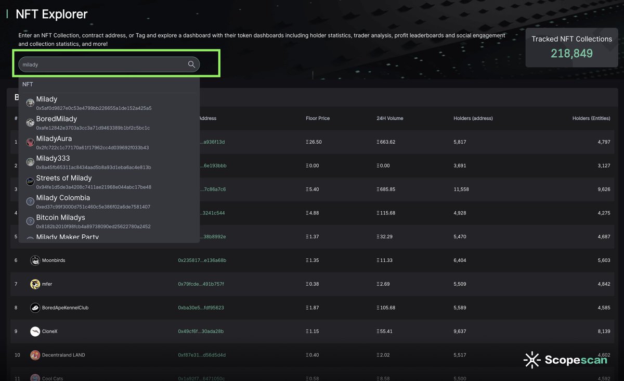The image size is (624, 381).
Task: Open address 0x49cf6f...30ada28b
Action: pyautogui.click(x=201, y=332)
